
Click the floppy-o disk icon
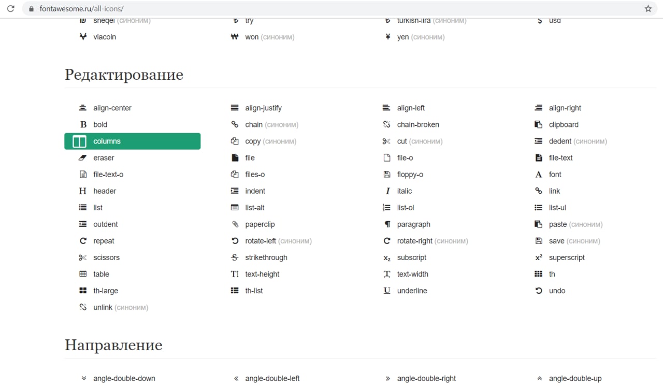point(386,174)
